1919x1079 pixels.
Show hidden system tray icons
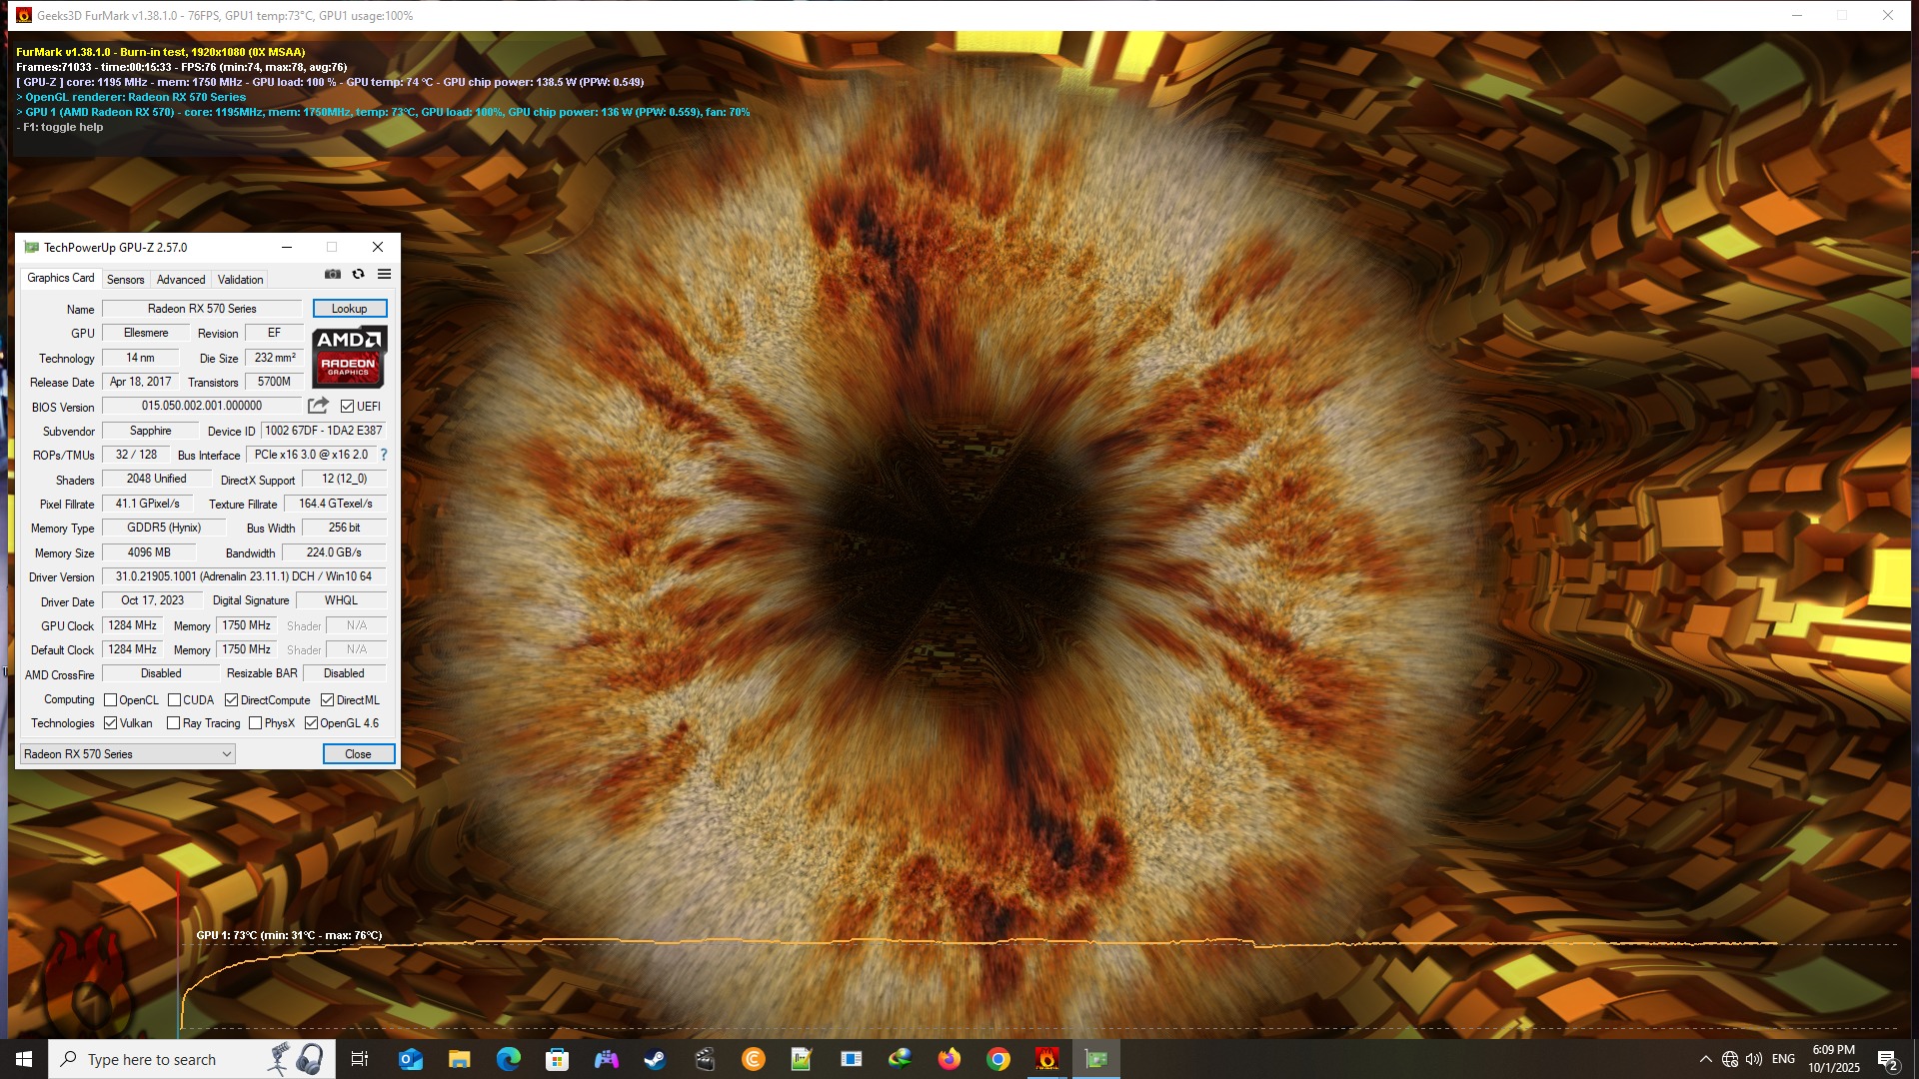click(1705, 1059)
